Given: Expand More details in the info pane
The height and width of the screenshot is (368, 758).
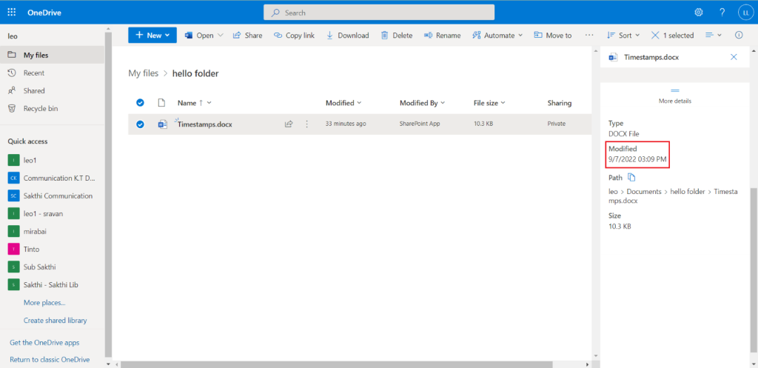Looking at the screenshot, I should point(675,96).
